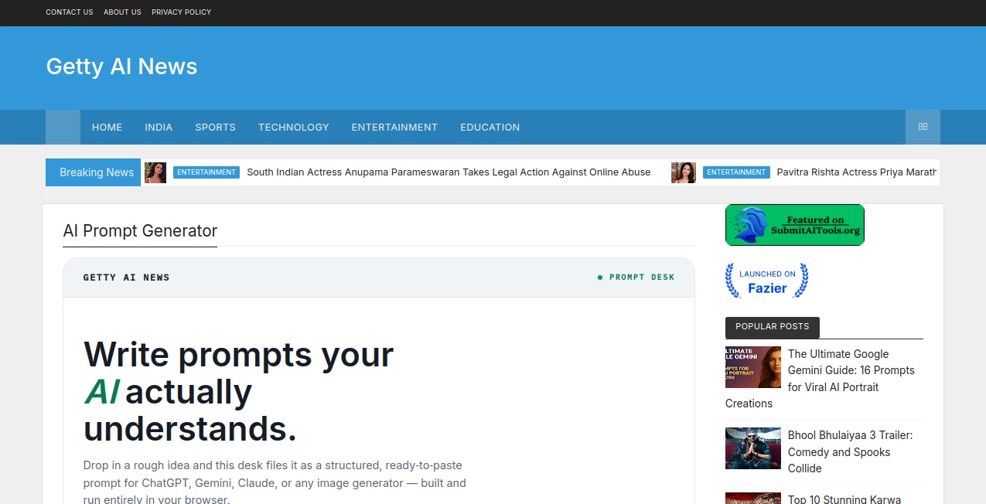Open the Bhool Bhulaiyaa 3 Trailer thumbnail
Viewport: 986px width, 504px height.
(x=753, y=448)
